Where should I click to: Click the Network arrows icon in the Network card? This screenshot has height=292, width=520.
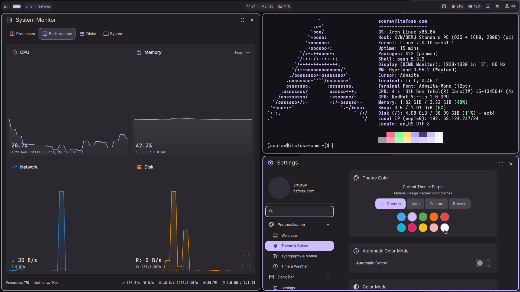[15, 167]
